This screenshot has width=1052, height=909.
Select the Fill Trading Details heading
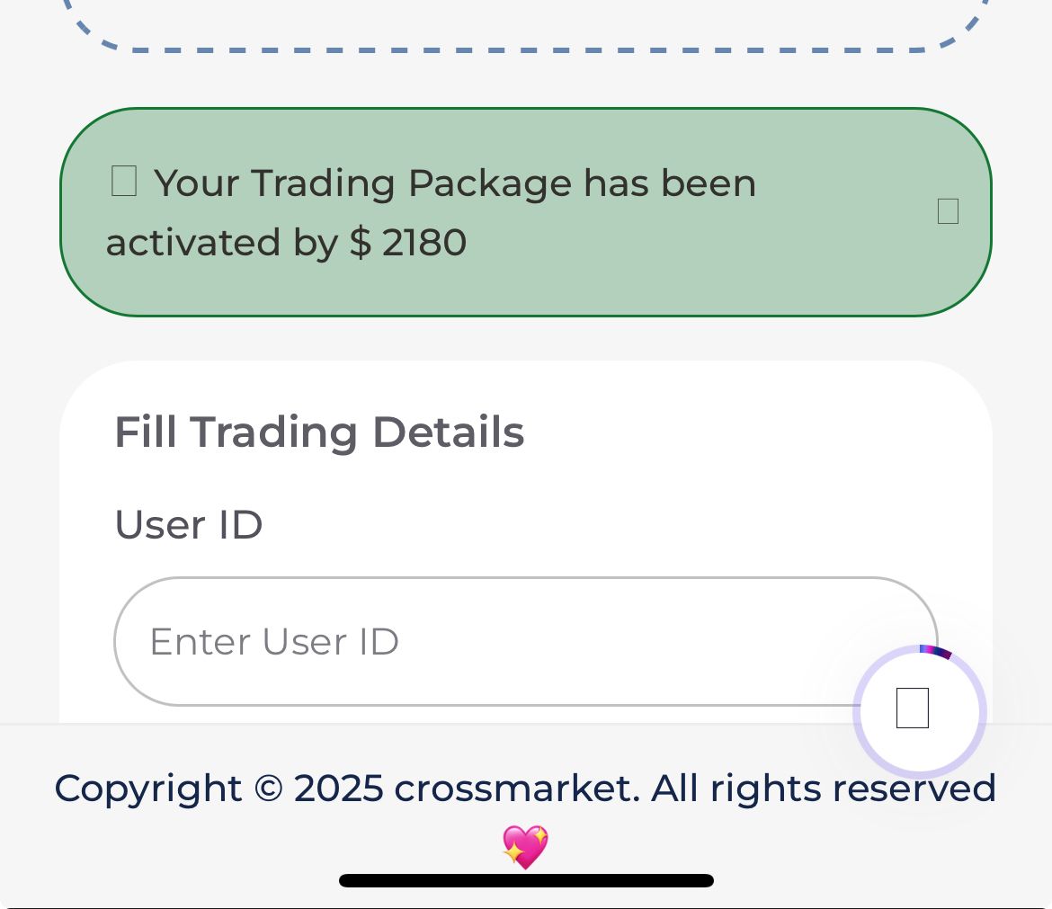click(x=319, y=432)
